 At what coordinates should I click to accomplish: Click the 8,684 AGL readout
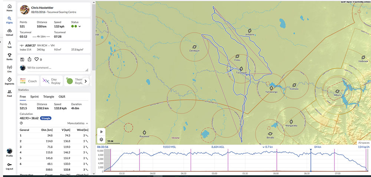218,147
